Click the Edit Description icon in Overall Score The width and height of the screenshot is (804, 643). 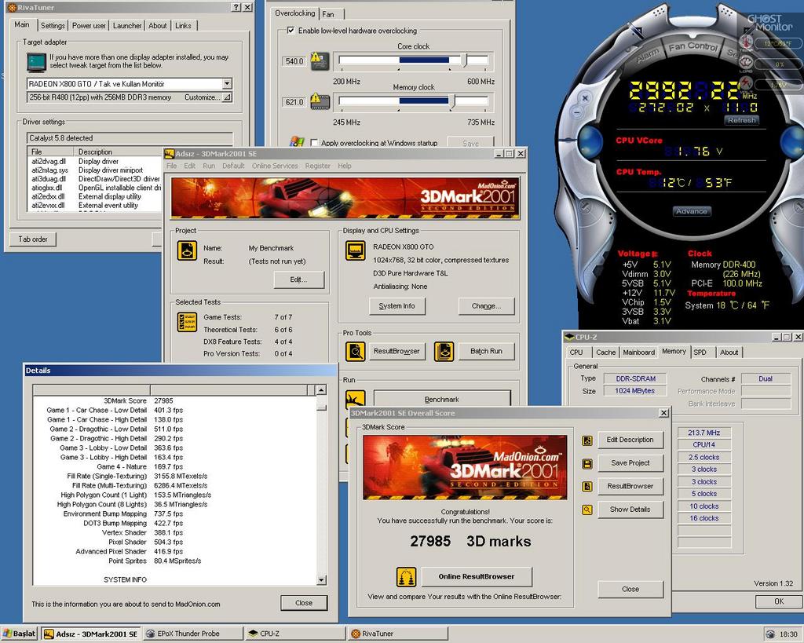click(x=587, y=440)
